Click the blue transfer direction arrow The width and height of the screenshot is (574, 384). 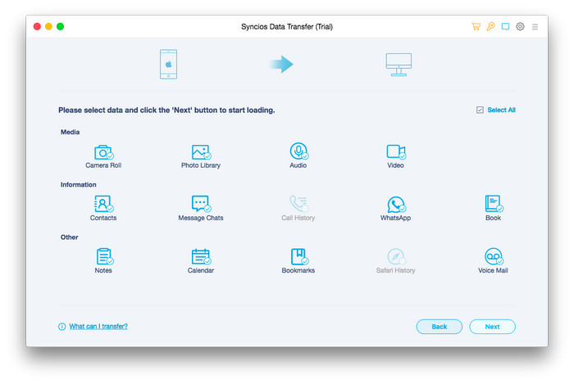281,65
